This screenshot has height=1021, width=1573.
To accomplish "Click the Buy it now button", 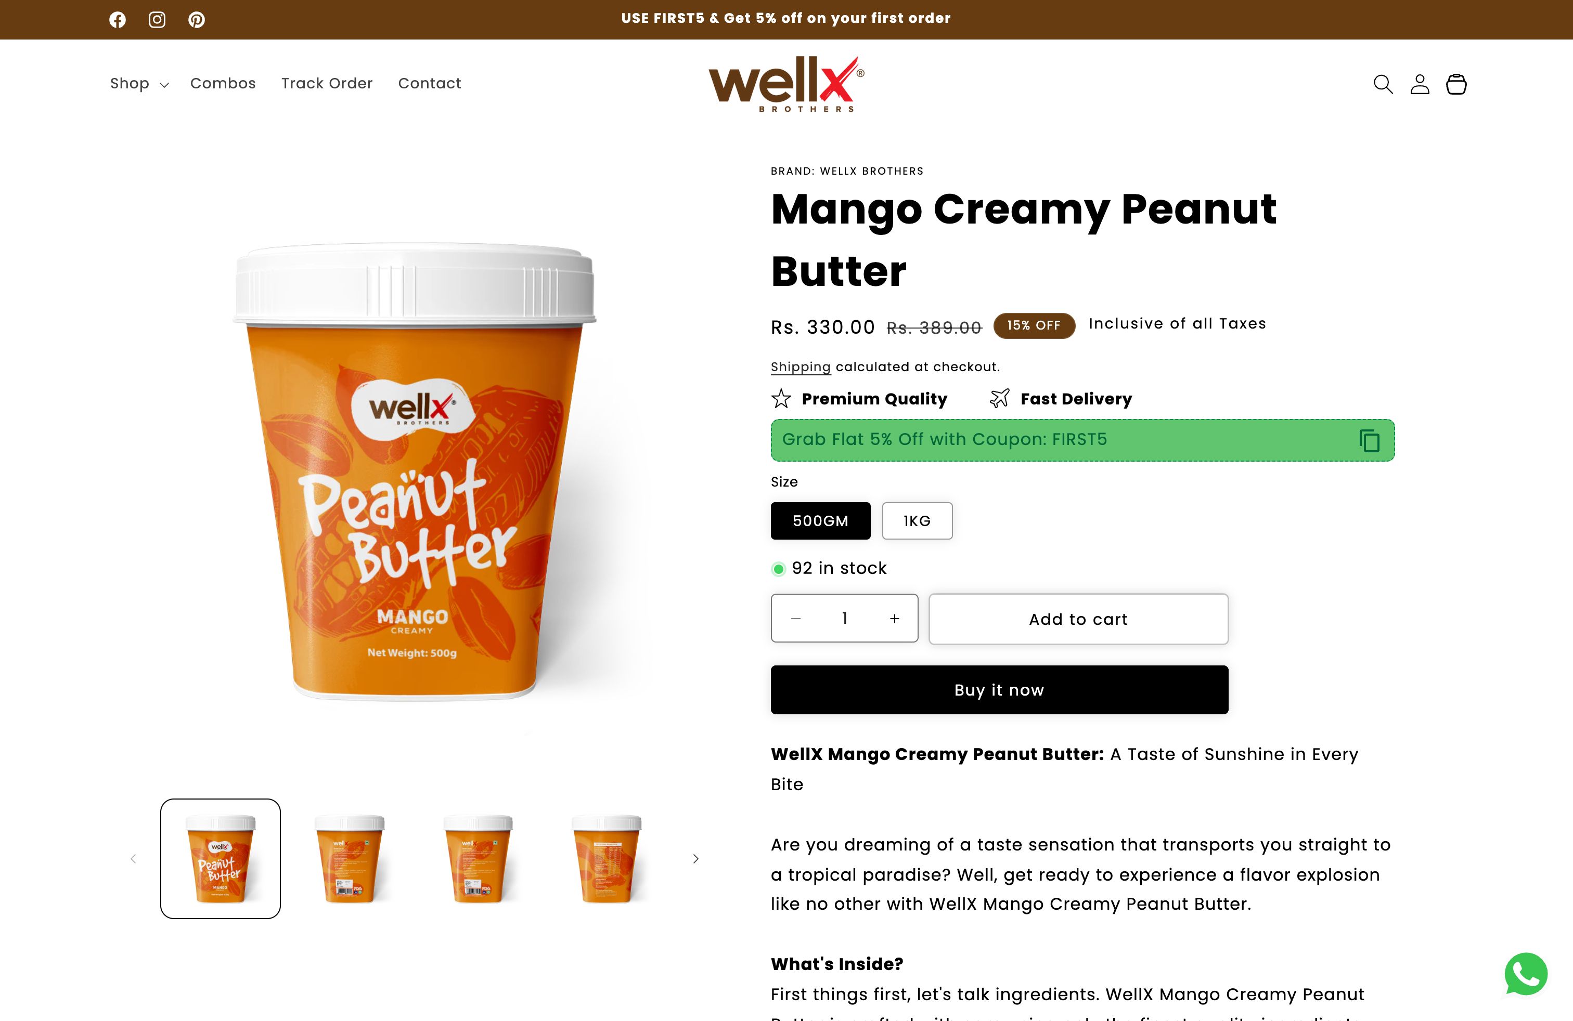I will pos(999,689).
